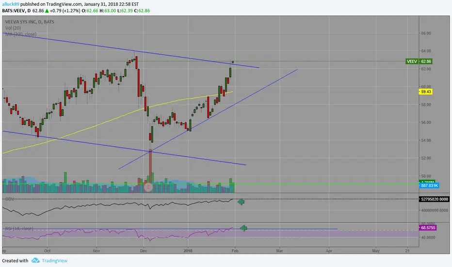This screenshot has height=267, width=452.
Task: Click the H:63.00 high value
Action: (108, 11)
